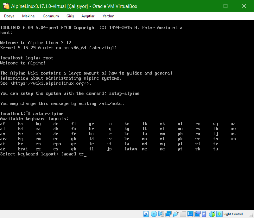Open the Giriş menu

pos(70,16)
